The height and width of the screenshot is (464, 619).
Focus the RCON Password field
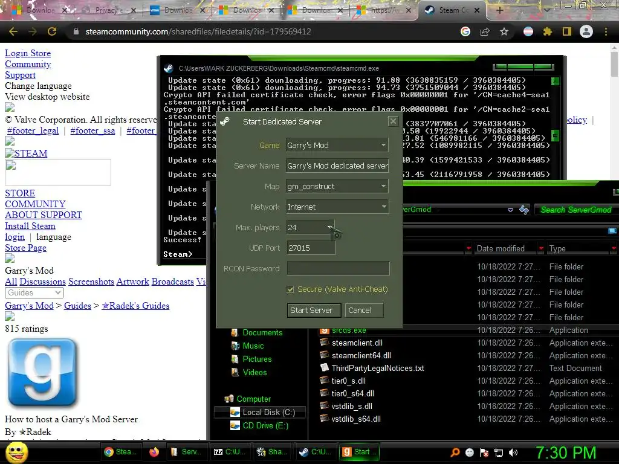[x=338, y=268]
